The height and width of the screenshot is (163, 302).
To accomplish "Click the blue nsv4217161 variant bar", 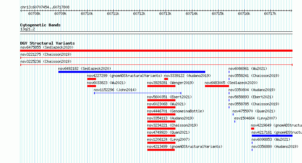I will click(272, 136).
